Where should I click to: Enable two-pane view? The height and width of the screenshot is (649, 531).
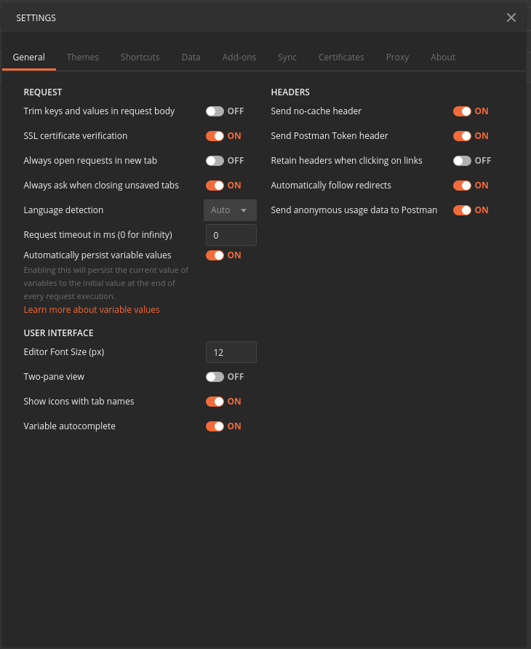point(215,377)
